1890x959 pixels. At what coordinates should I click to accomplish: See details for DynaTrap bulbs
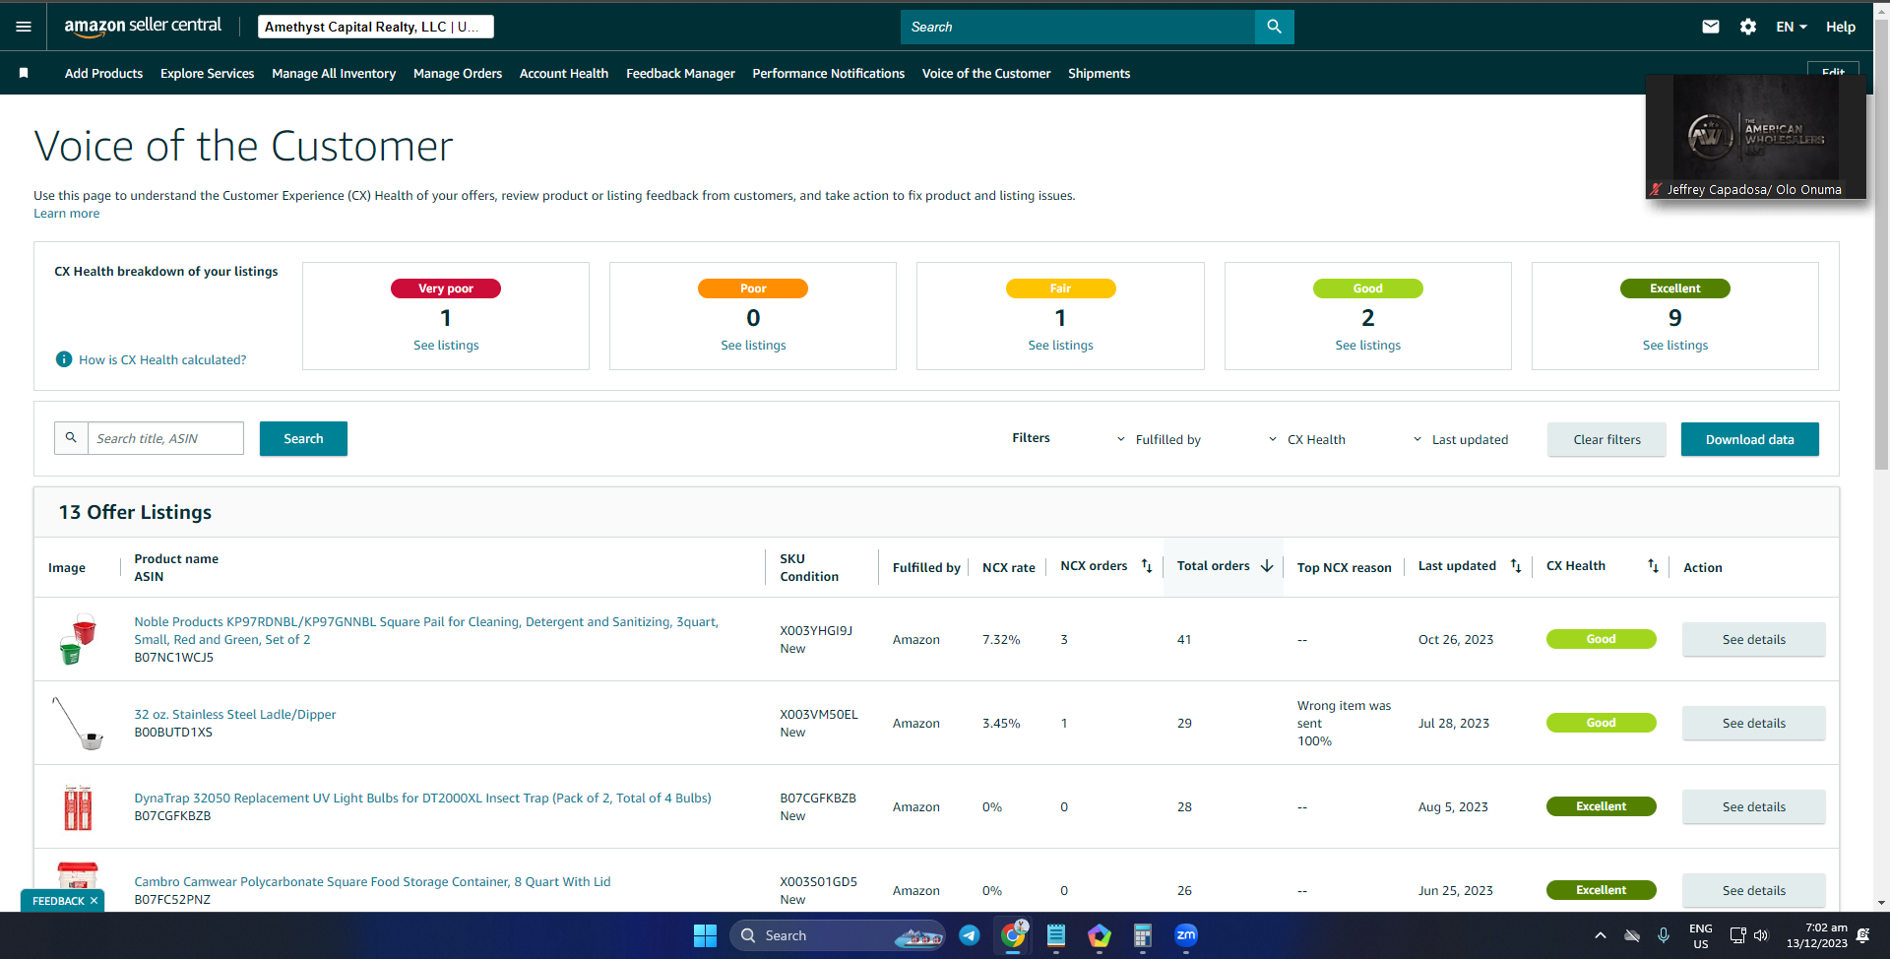coord(1753,806)
